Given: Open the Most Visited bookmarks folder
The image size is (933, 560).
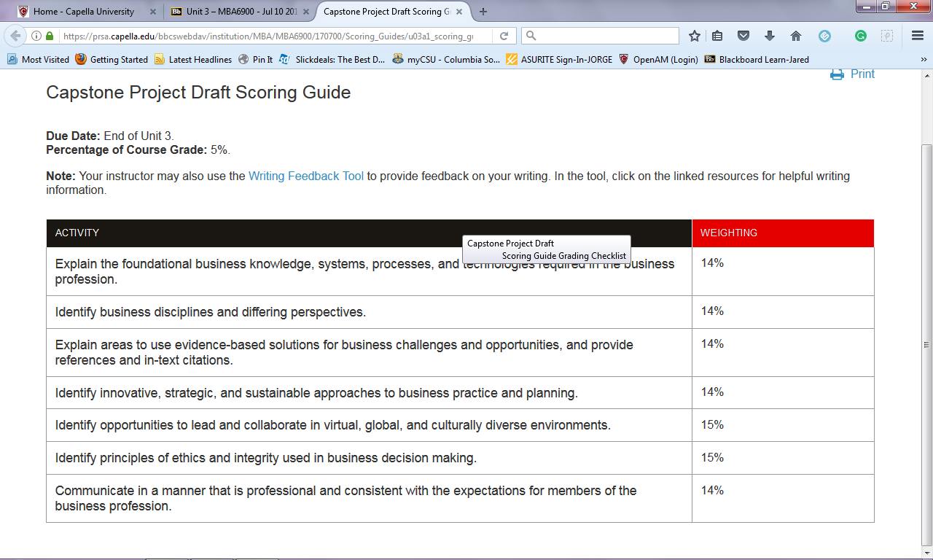Looking at the screenshot, I should (x=39, y=60).
